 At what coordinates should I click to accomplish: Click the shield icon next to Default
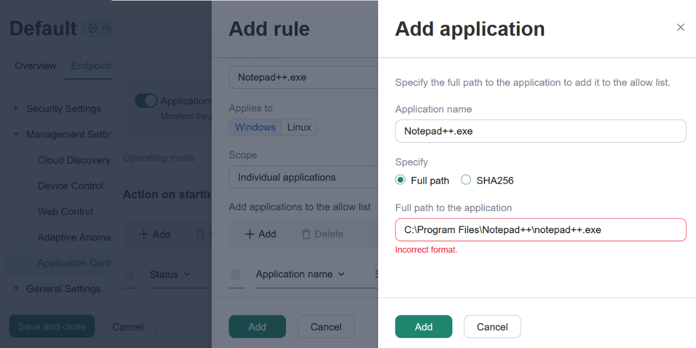coord(93,28)
